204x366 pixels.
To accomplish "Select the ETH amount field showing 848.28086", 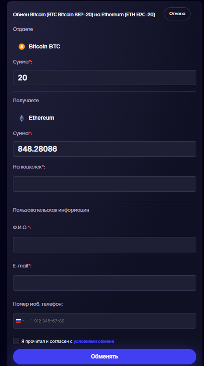I will tap(104, 149).
